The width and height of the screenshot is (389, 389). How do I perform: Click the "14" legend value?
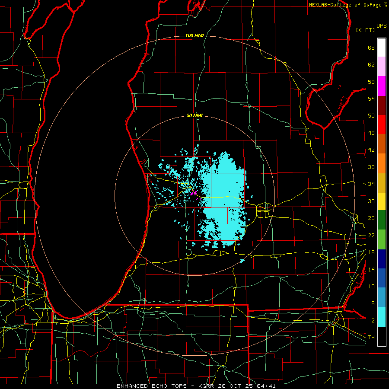click(x=371, y=269)
